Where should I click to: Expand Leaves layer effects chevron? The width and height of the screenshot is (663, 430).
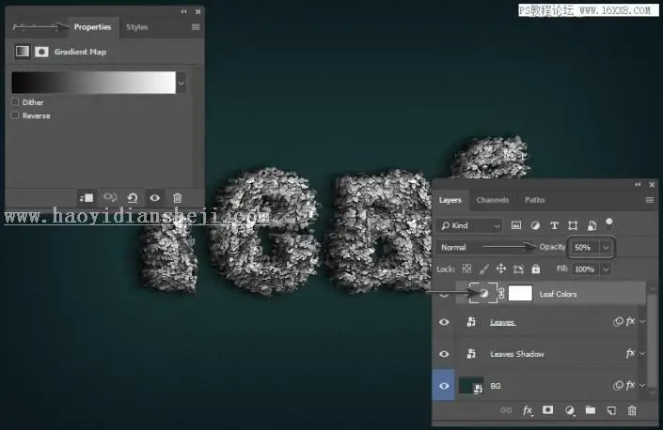click(x=642, y=321)
